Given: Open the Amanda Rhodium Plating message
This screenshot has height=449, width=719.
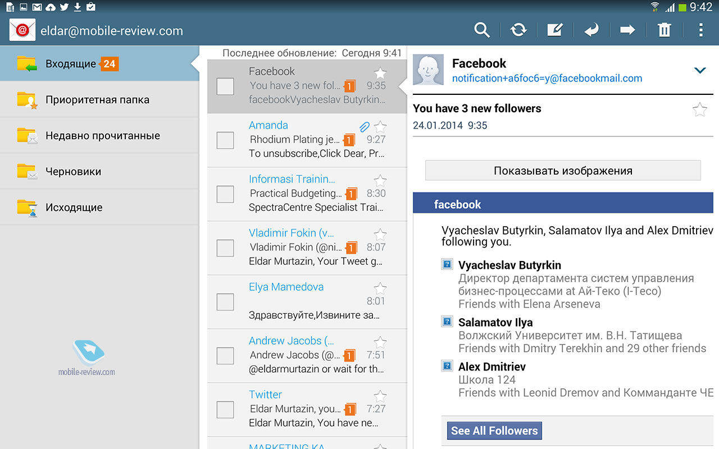Looking at the screenshot, I should 307,140.
